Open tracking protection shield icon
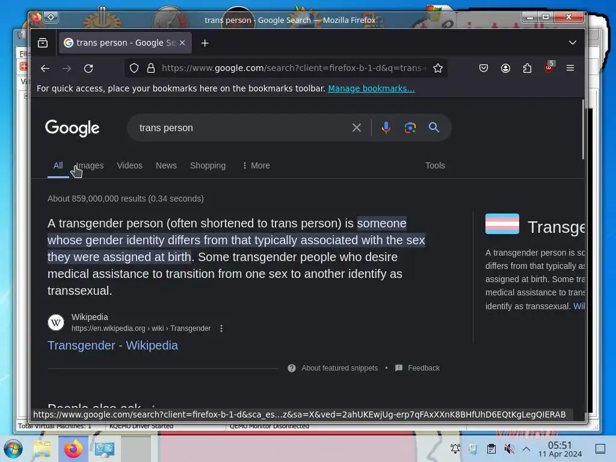The height and width of the screenshot is (462, 616). coord(134,69)
